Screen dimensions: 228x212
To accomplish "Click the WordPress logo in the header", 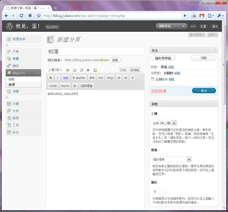I will click(9, 26).
